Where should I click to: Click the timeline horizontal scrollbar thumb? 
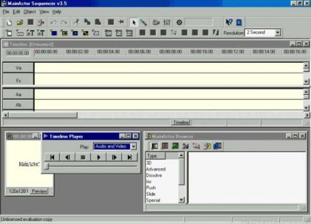[x=43, y=115]
